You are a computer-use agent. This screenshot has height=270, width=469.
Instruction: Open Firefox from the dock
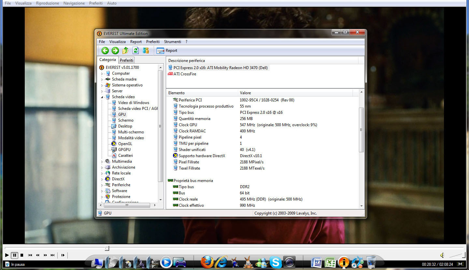click(207, 262)
